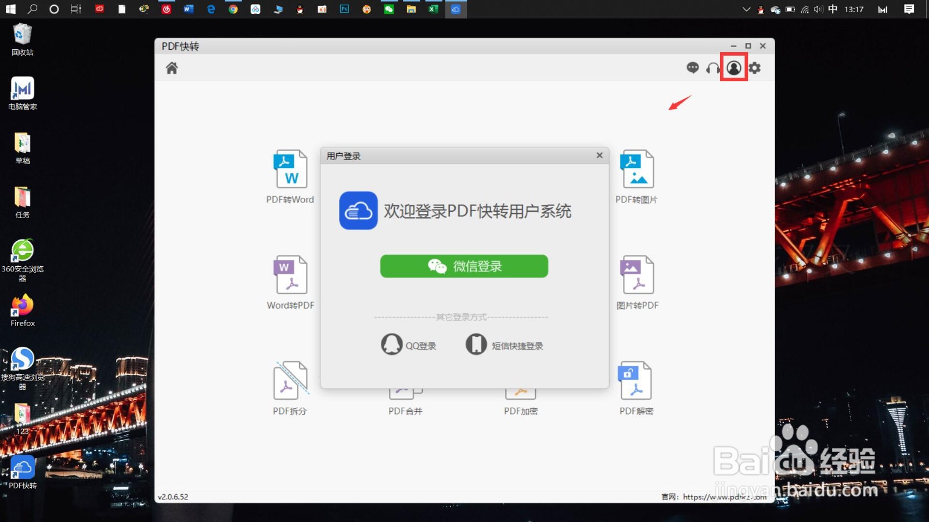
Task: Choose 短信快捷登录 SMS login option
Action: pos(504,344)
